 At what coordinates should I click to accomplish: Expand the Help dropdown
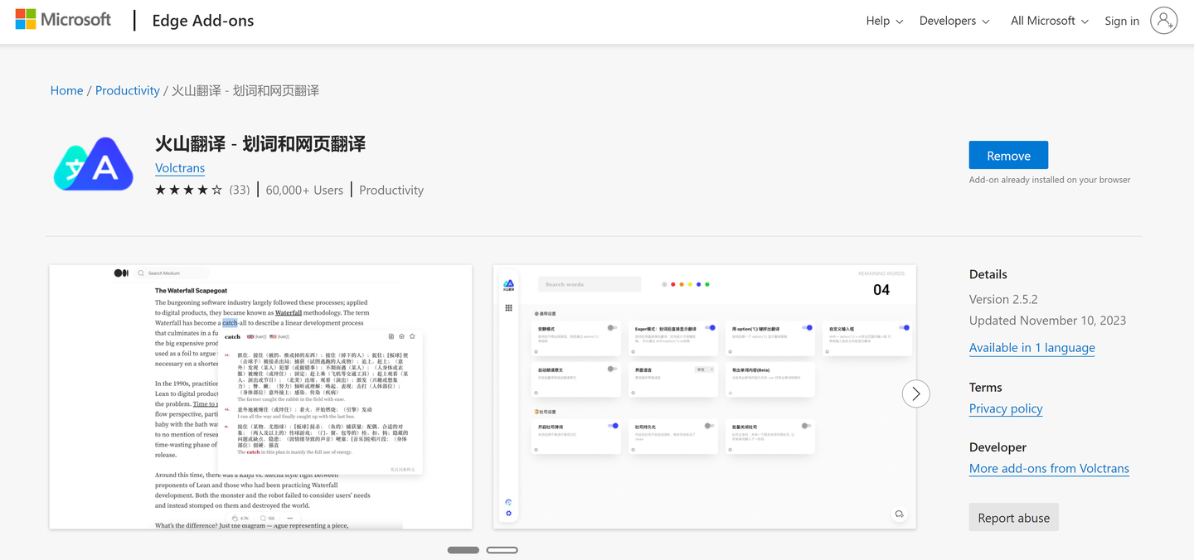(x=883, y=21)
